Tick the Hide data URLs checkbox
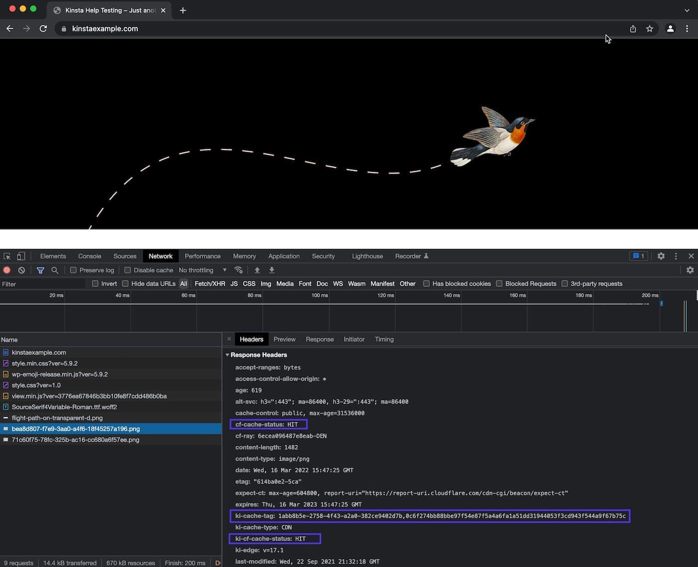This screenshot has width=698, height=567. coord(126,283)
